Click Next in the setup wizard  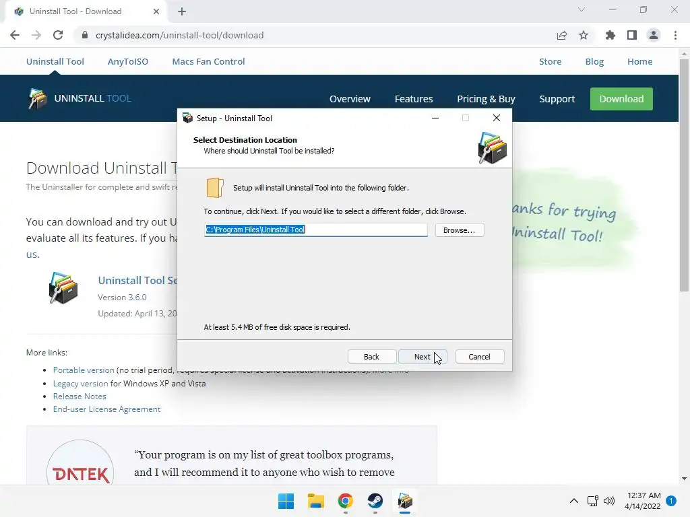(x=422, y=357)
